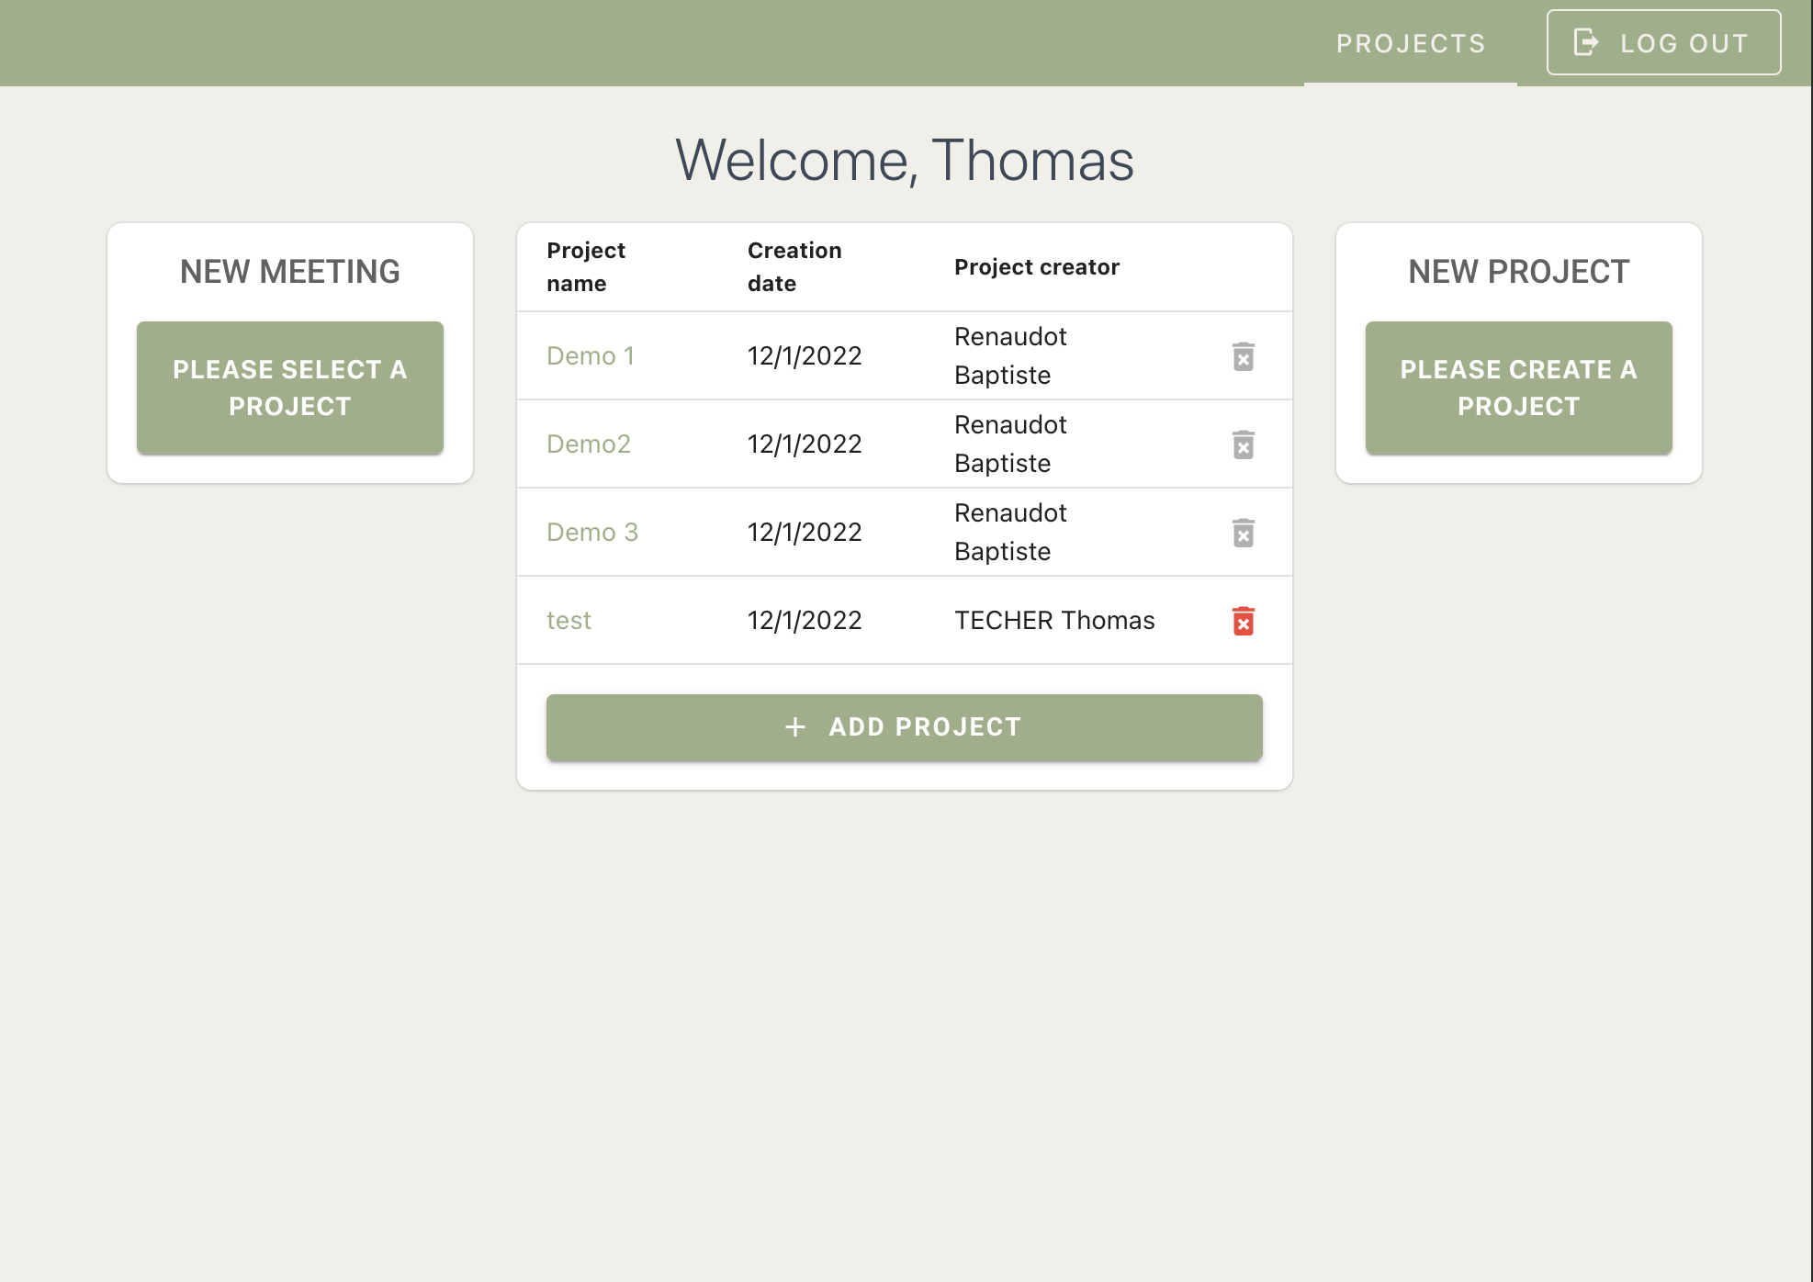Image resolution: width=1813 pixels, height=1282 pixels.
Task: Delete the Demo 1 project trash icon
Action: [1243, 356]
